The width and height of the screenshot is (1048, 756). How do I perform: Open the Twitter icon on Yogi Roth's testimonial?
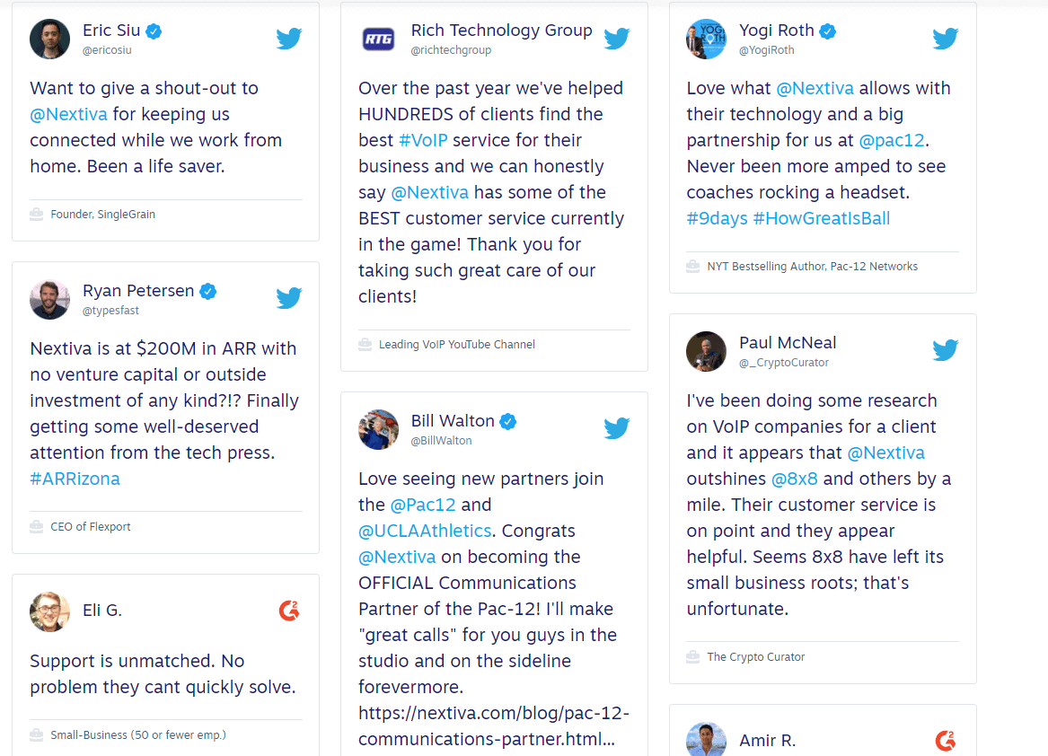pyautogui.click(x=945, y=39)
